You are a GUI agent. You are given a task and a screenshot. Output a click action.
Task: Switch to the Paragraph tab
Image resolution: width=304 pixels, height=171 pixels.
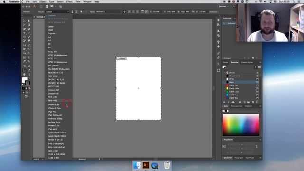(238, 158)
